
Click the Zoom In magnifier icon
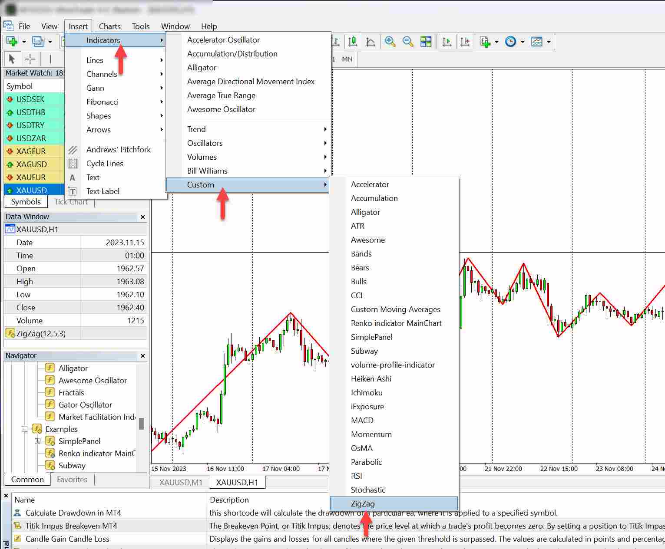(390, 42)
